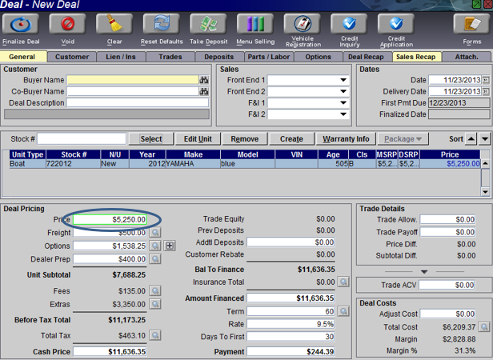Expand the F&I 2 dropdown
This screenshot has width=493, height=360.
(343, 114)
